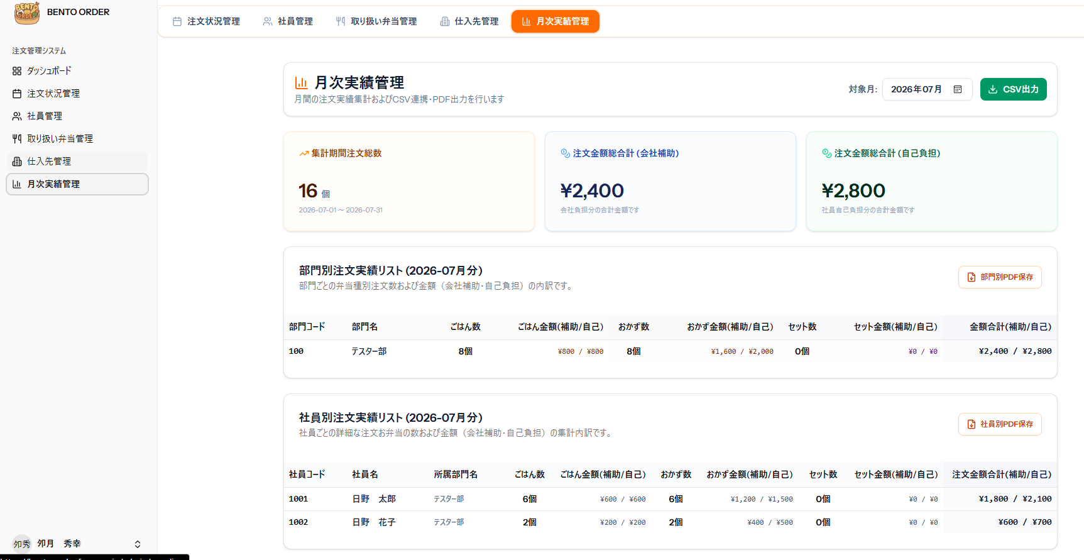Image resolution: width=1084 pixels, height=560 pixels.
Task: Click the chart icon in top 月次実績管理 tab
Action: point(527,21)
